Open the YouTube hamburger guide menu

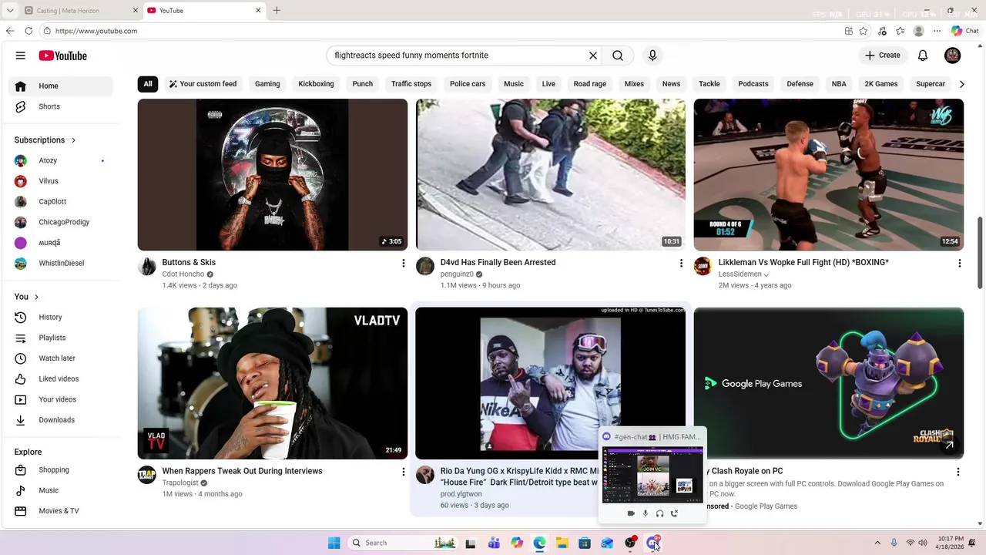pyautogui.click(x=21, y=55)
